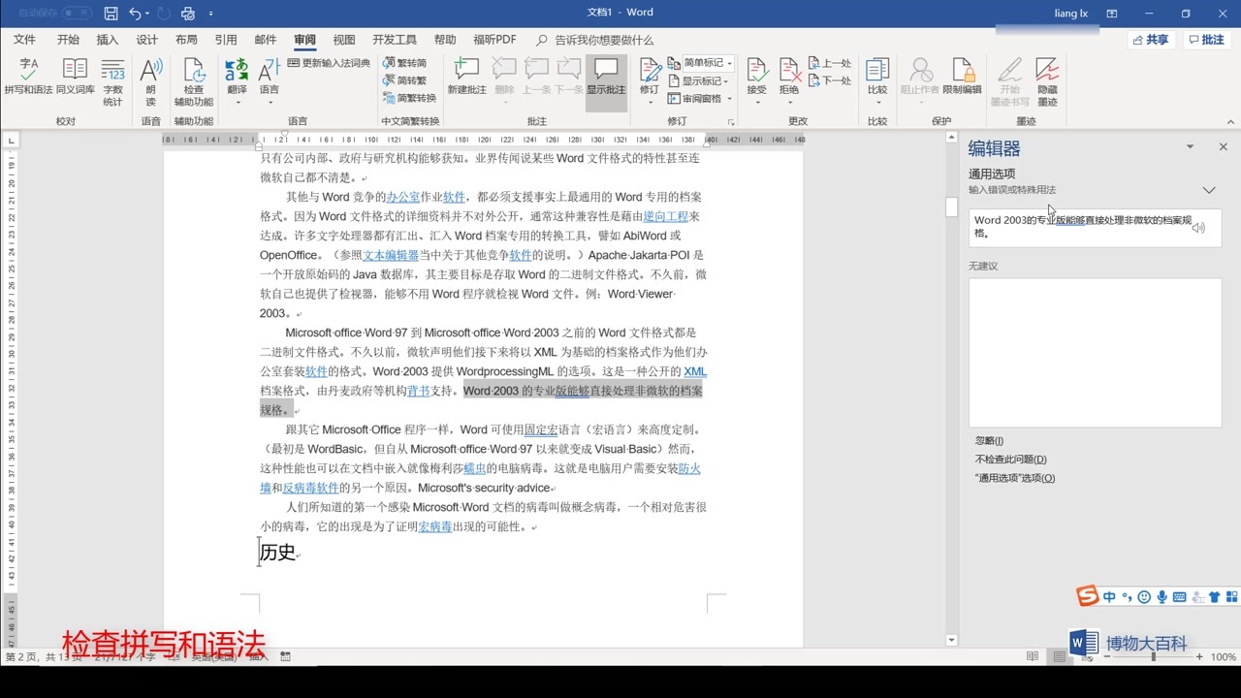
Task: Go to 下一处 next change
Action: pos(829,80)
